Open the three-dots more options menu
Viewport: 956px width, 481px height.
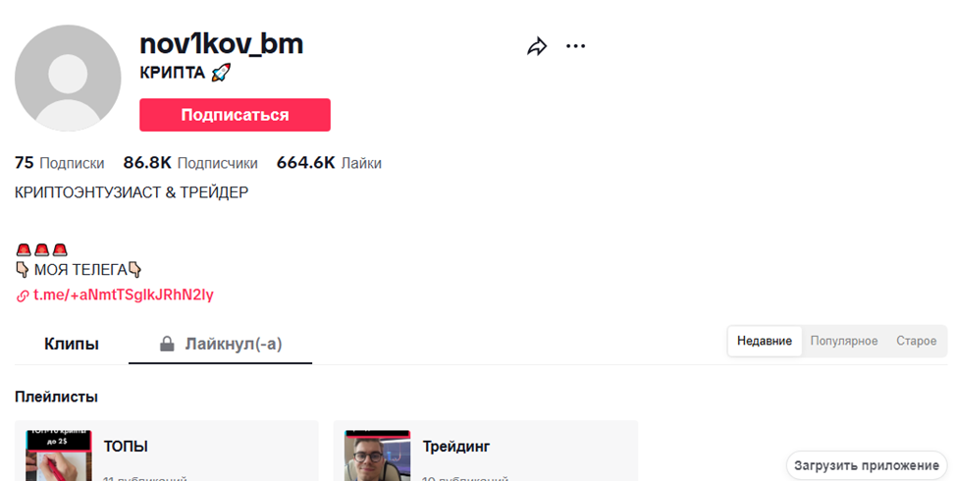[575, 46]
